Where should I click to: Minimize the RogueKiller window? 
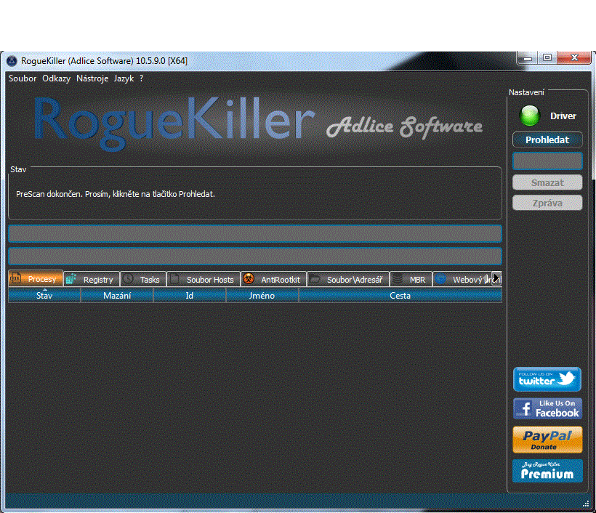point(528,58)
